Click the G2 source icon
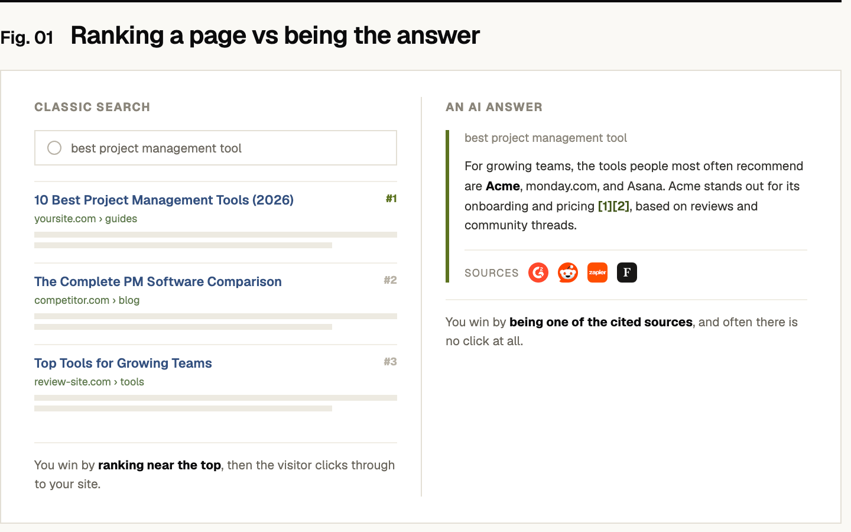The height and width of the screenshot is (532, 851). [x=538, y=273]
